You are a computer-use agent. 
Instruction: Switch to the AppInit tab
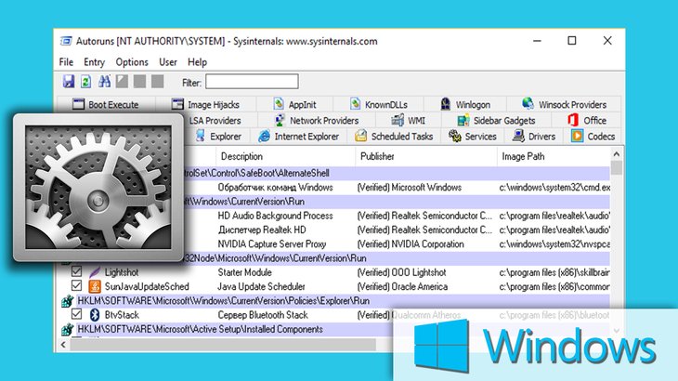(295, 105)
